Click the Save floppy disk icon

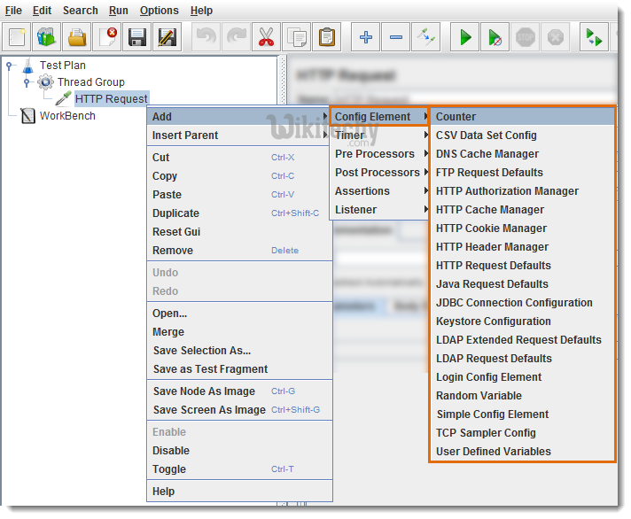click(x=137, y=37)
